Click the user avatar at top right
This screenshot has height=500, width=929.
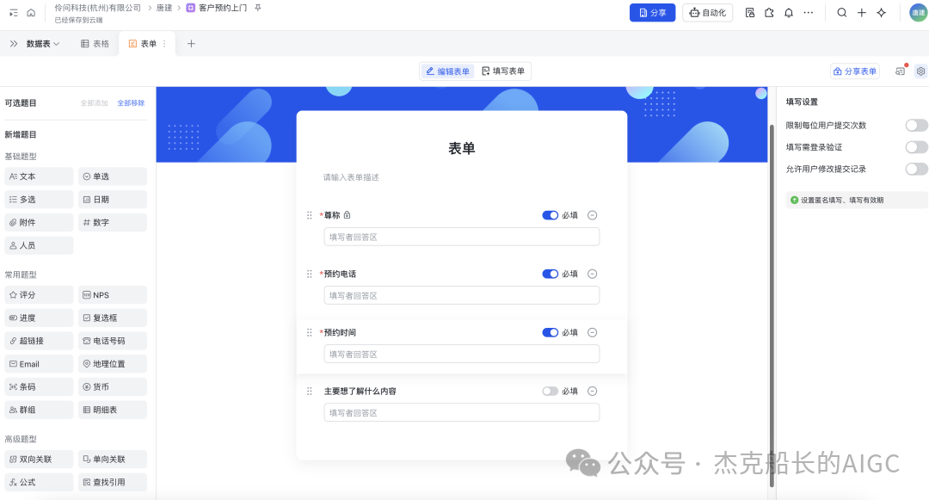[919, 12]
